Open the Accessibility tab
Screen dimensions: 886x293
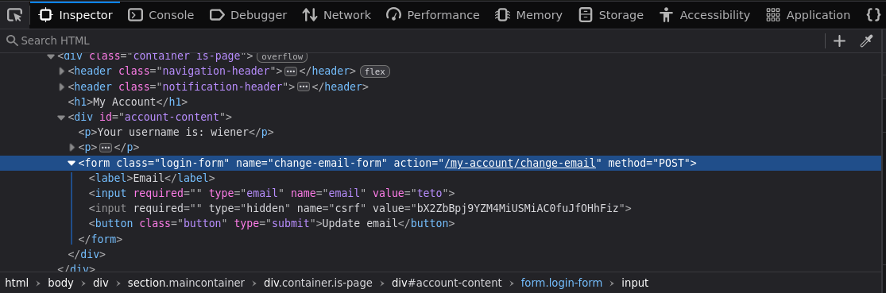click(705, 15)
